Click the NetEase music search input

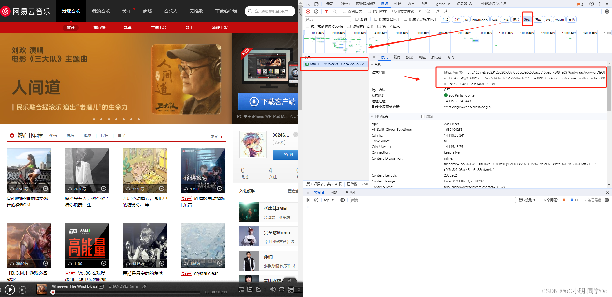[x=271, y=11]
